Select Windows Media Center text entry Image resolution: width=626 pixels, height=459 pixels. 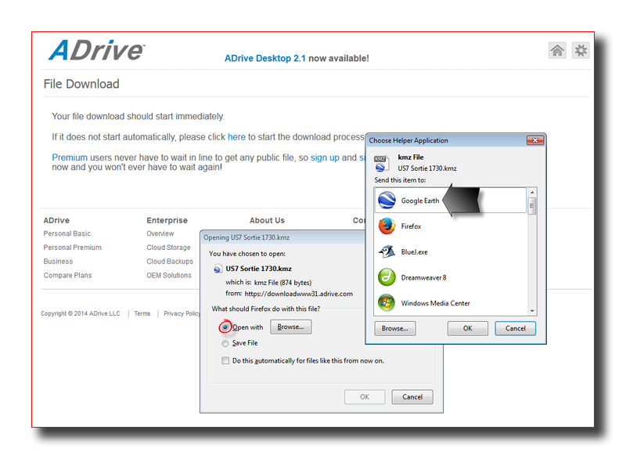[x=435, y=303]
